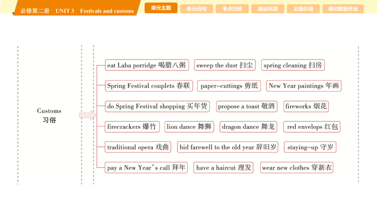Switch to the 单元词句 tab

pyautogui.click(x=196, y=9)
